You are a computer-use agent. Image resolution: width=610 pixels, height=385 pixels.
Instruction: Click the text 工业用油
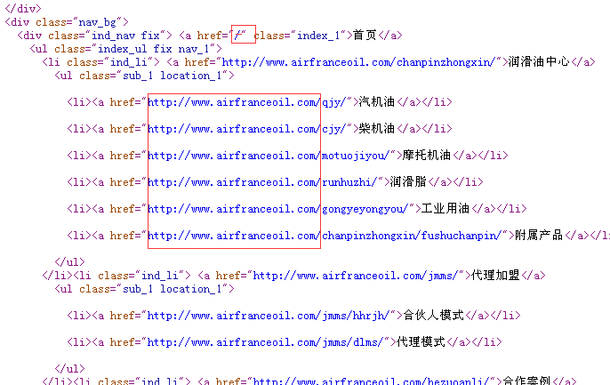[445, 208]
